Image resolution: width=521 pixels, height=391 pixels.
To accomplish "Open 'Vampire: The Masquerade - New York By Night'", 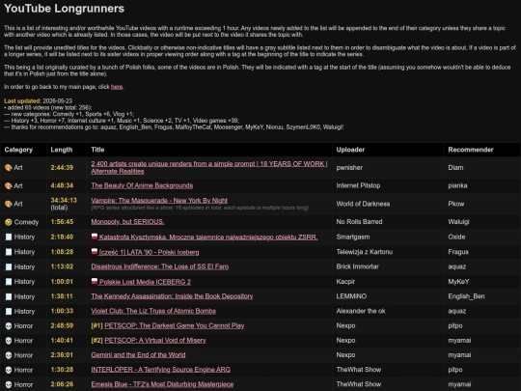I will tap(159, 200).
